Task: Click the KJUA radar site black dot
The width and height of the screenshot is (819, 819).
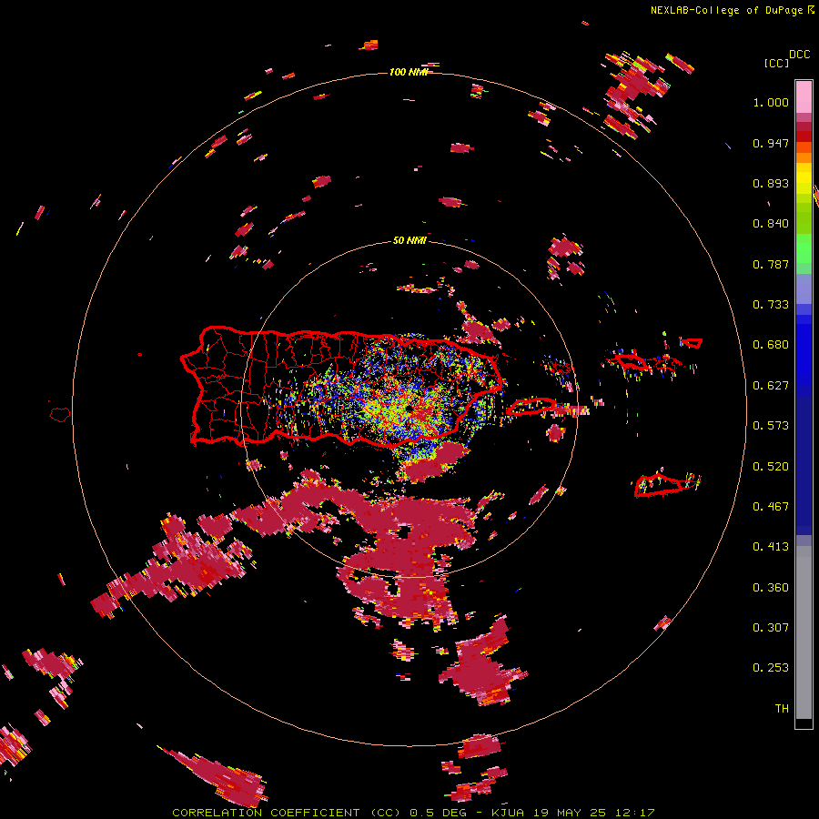Action: (x=409, y=409)
